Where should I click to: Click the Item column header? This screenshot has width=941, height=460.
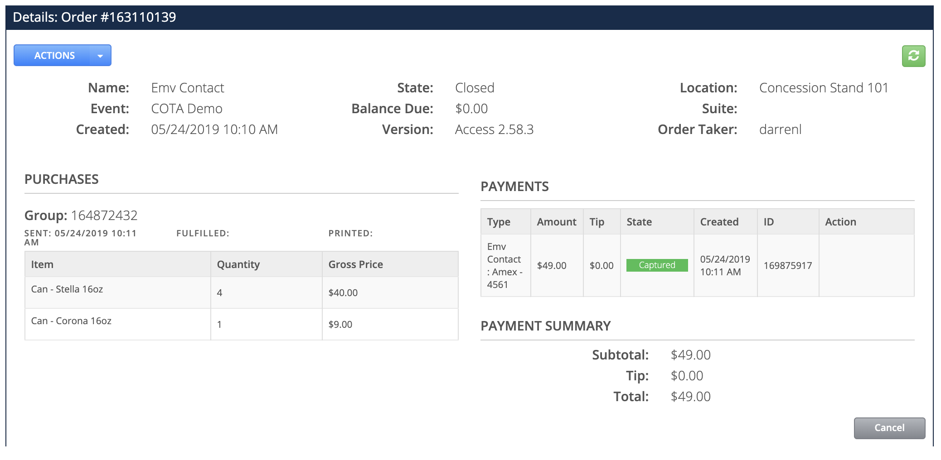[118, 264]
